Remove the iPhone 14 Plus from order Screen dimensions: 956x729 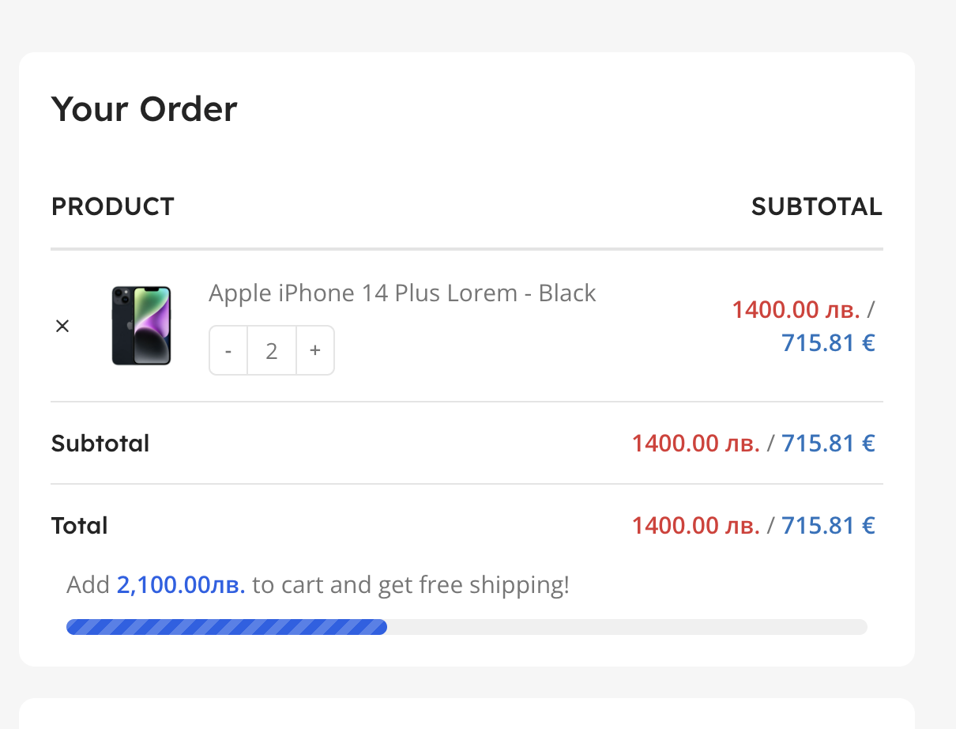pyautogui.click(x=62, y=326)
